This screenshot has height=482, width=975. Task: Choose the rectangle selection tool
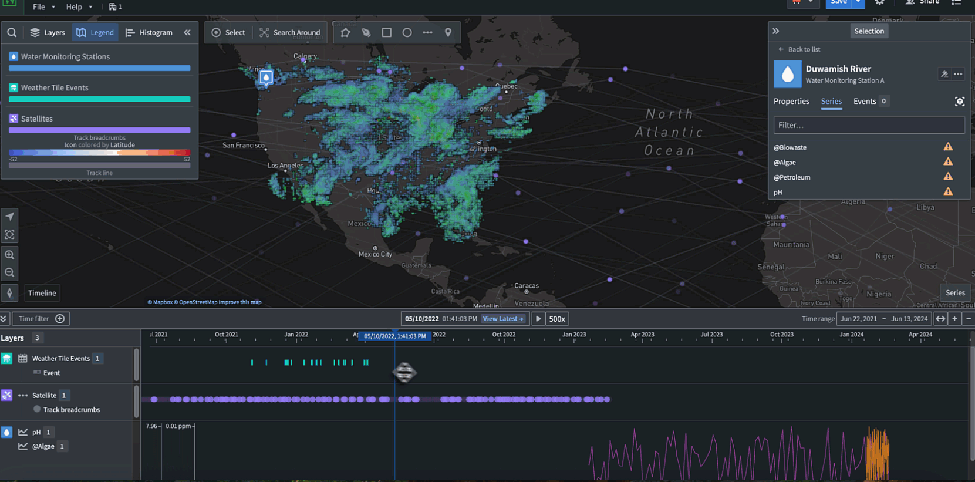tap(386, 33)
